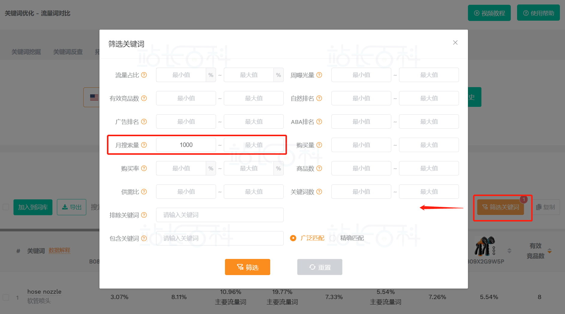
Task: Focus the 关键词数 maximum field
Action: coord(429,192)
